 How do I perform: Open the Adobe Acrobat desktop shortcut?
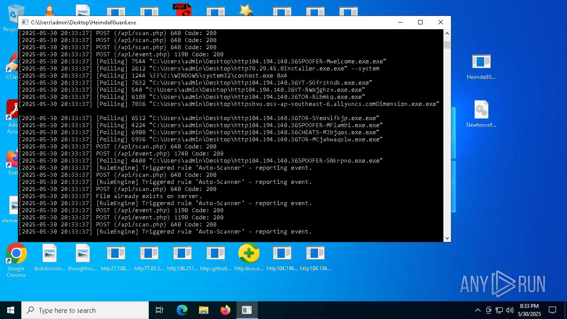pos(12,117)
